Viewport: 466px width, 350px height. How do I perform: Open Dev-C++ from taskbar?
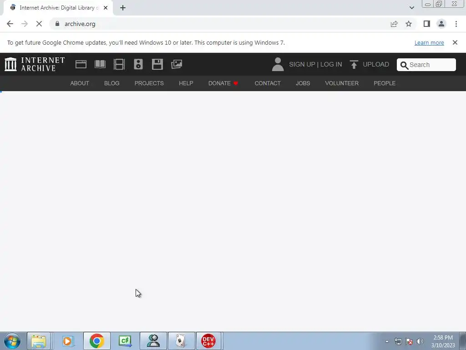[x=208, y=341]
